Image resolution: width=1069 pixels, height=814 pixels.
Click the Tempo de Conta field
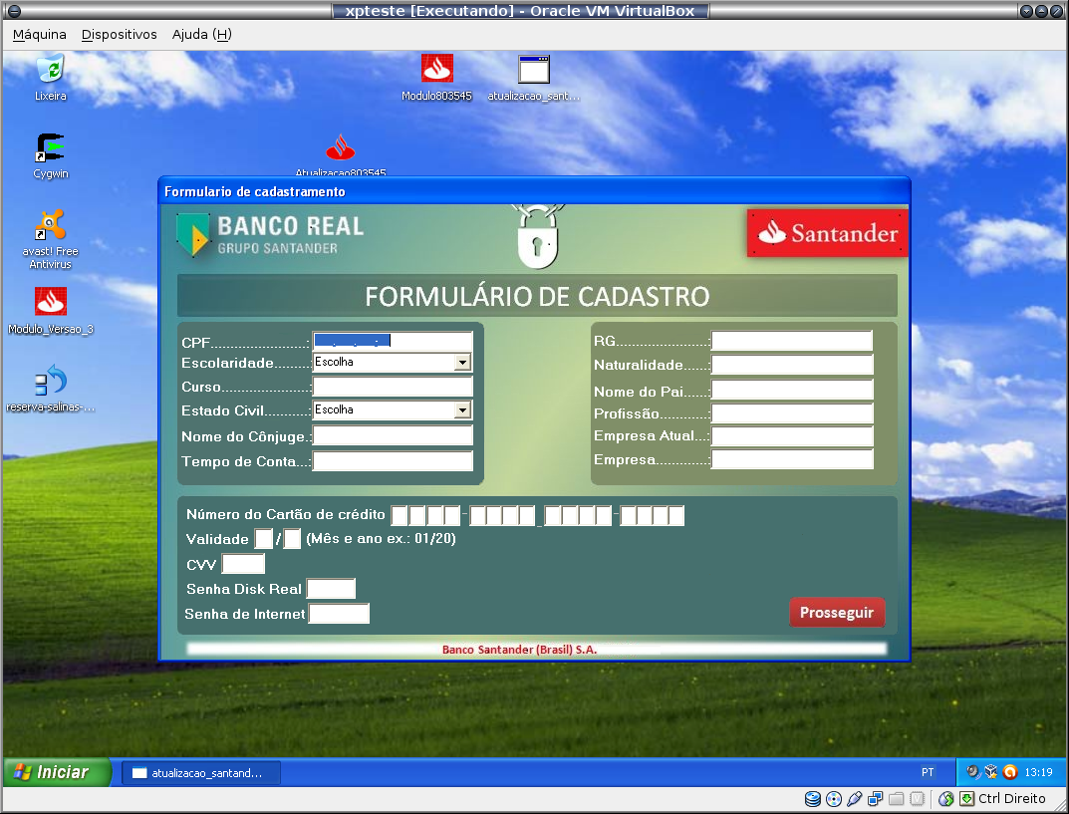393,461
